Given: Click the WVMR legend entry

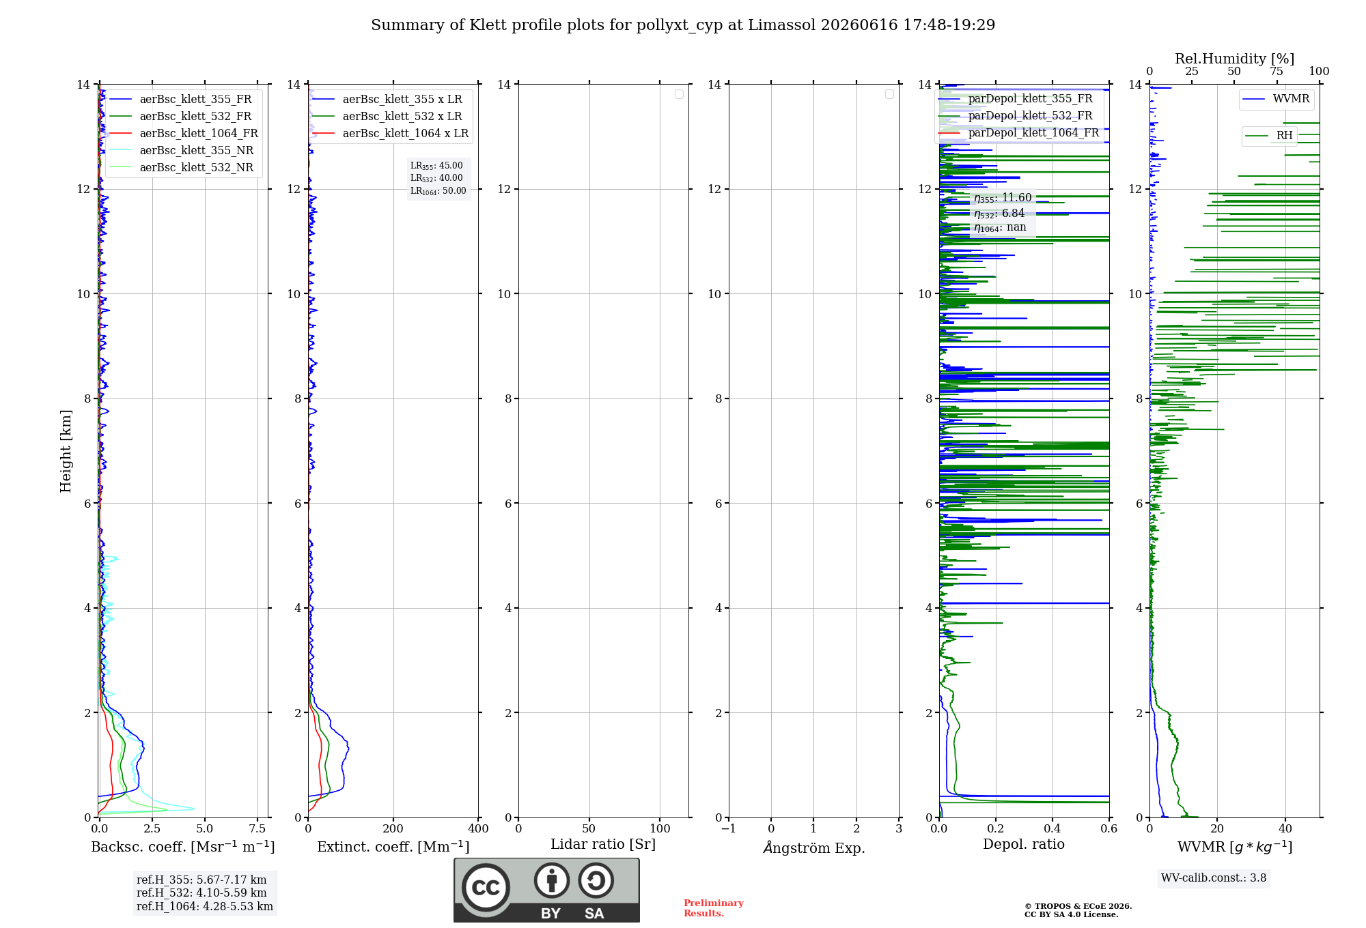Looking at the screenshot, I should pos(1277,99).
